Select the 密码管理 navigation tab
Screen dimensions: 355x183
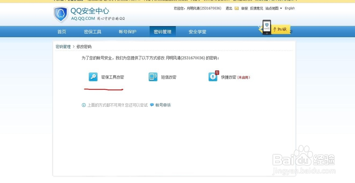pos(163,32)
